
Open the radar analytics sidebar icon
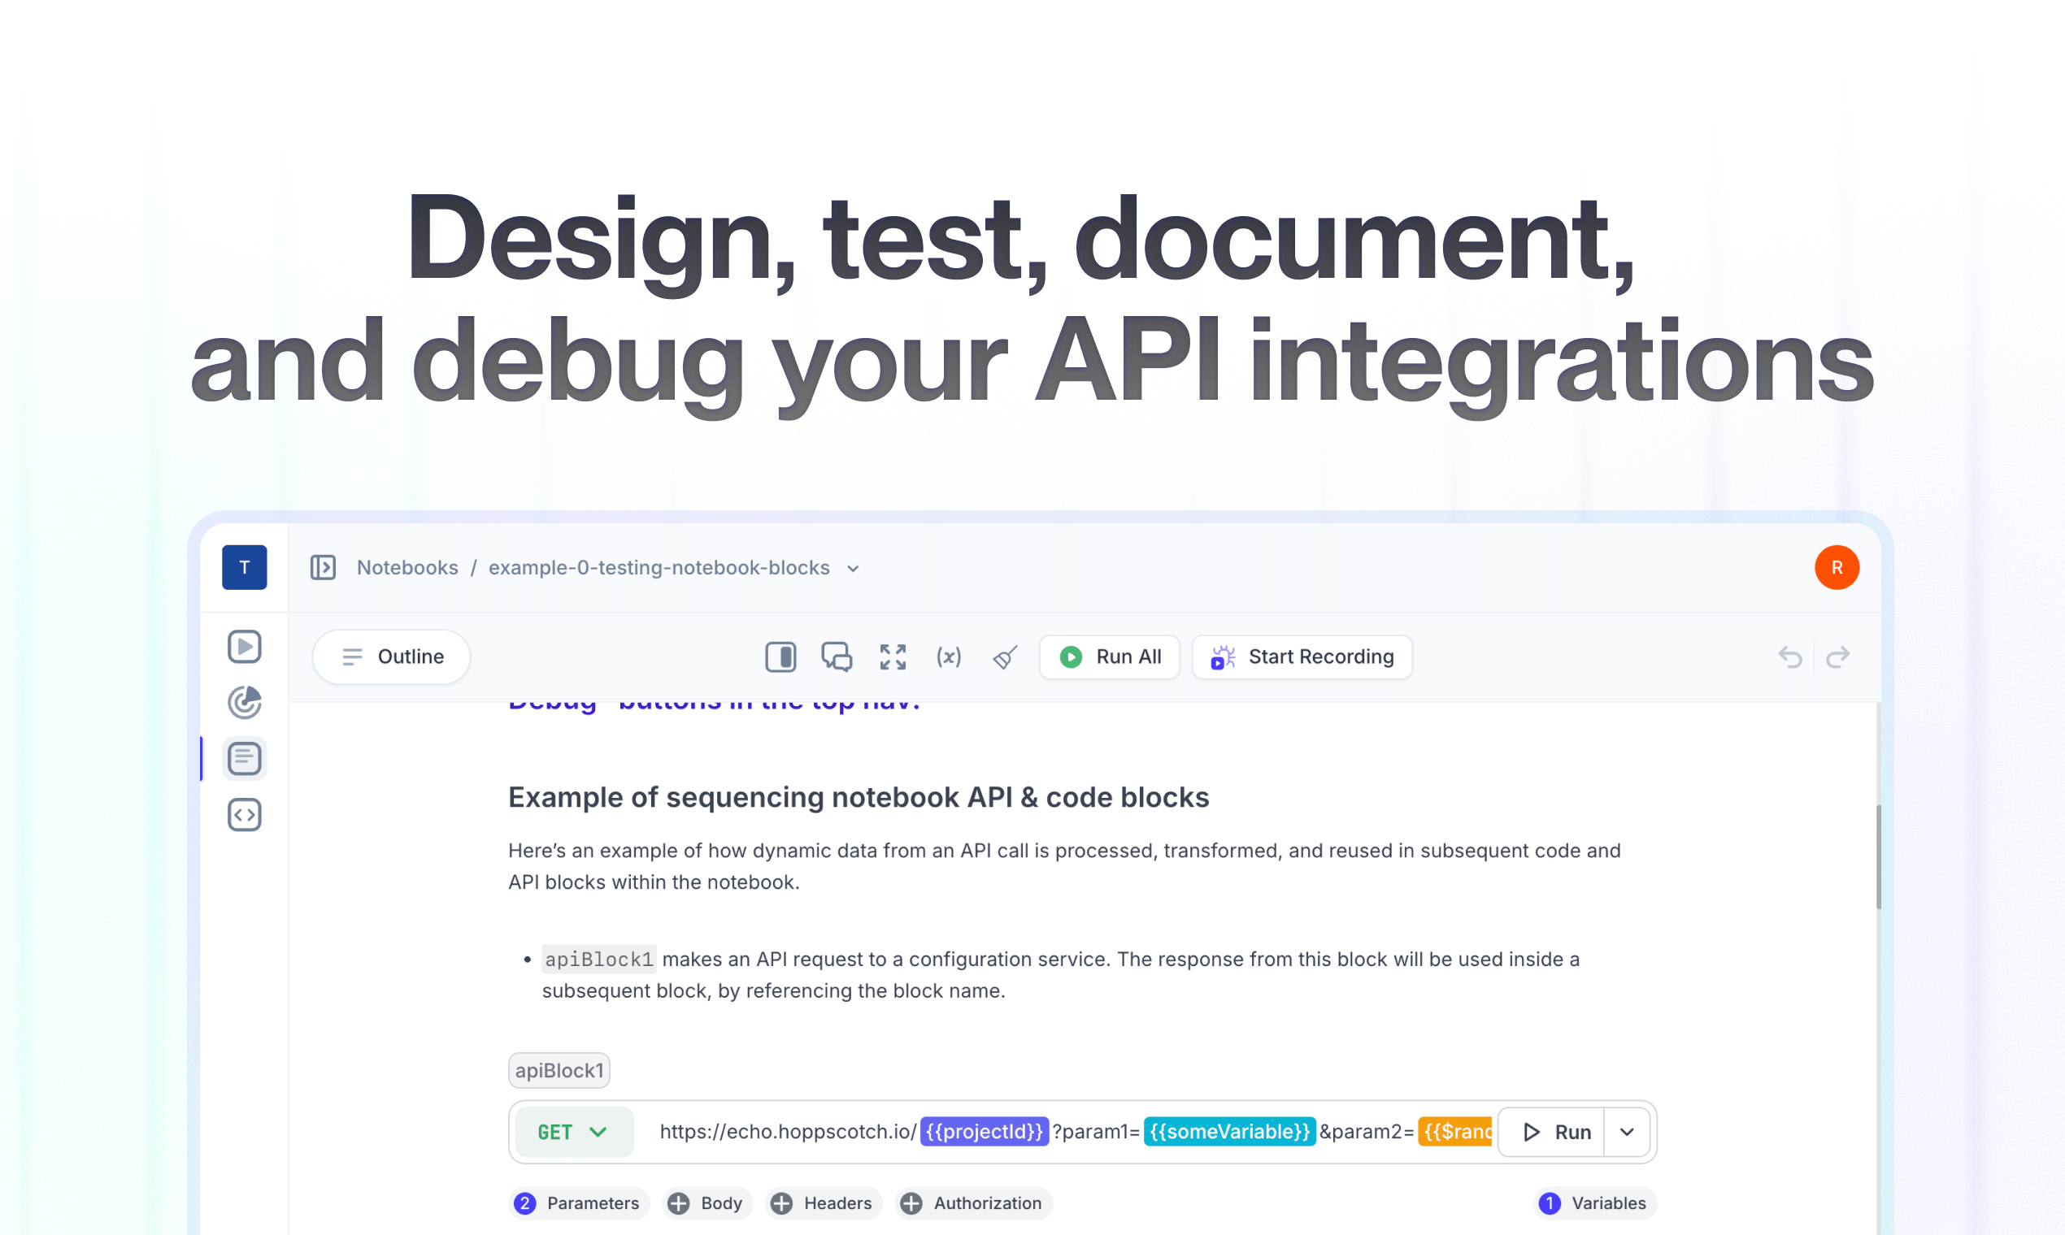[244, 702]
